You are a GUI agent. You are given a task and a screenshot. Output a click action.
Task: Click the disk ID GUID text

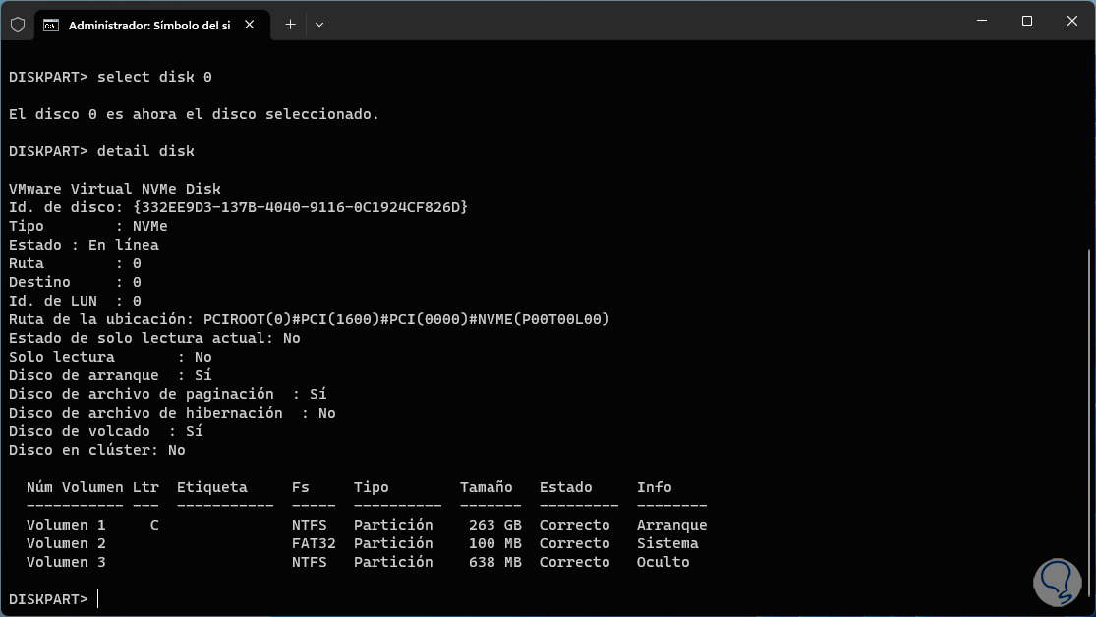click(x=299, y=207)
